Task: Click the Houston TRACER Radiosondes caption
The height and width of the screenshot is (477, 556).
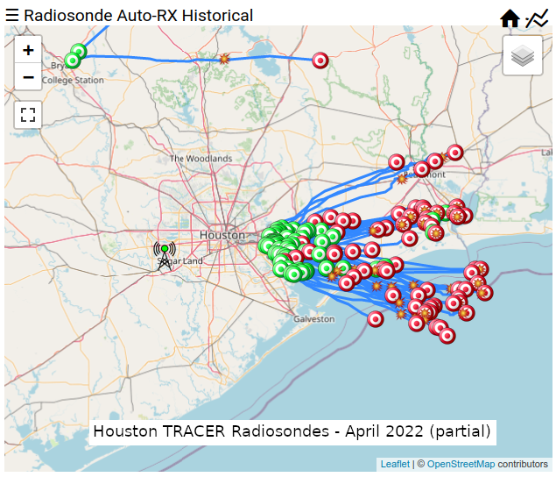Action: click(292, 431)
